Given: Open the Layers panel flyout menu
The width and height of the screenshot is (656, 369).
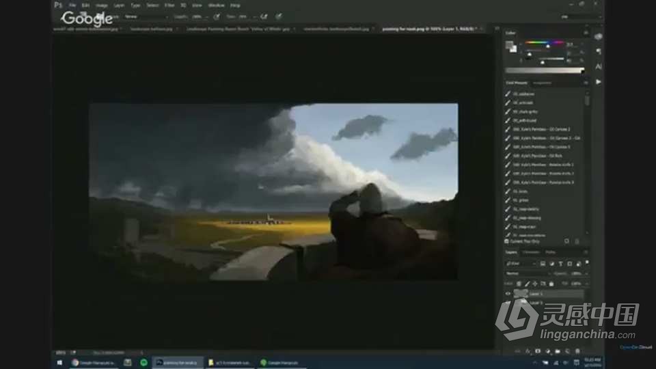Looking at the screenshot, I should click(x=586, y=252).
